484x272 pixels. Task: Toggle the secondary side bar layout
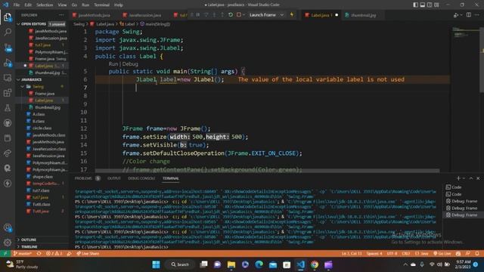coord(430,5)
